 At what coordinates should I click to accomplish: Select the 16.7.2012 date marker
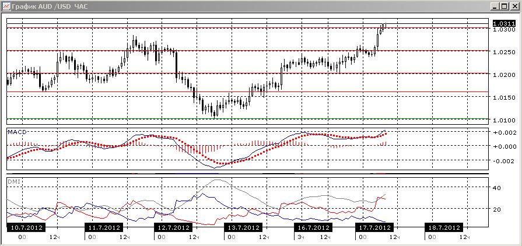[x=313, y=228]
